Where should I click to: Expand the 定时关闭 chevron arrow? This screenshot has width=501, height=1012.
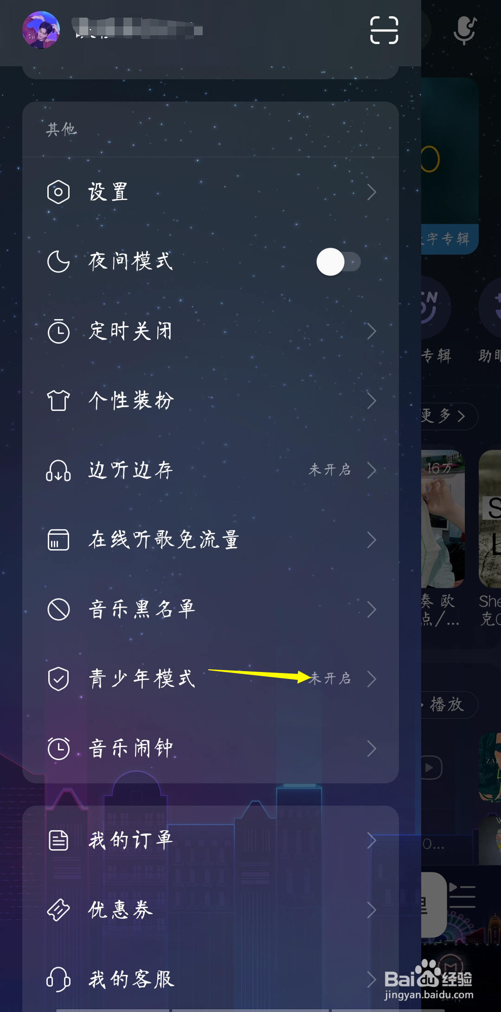click(x=372, y=331)
